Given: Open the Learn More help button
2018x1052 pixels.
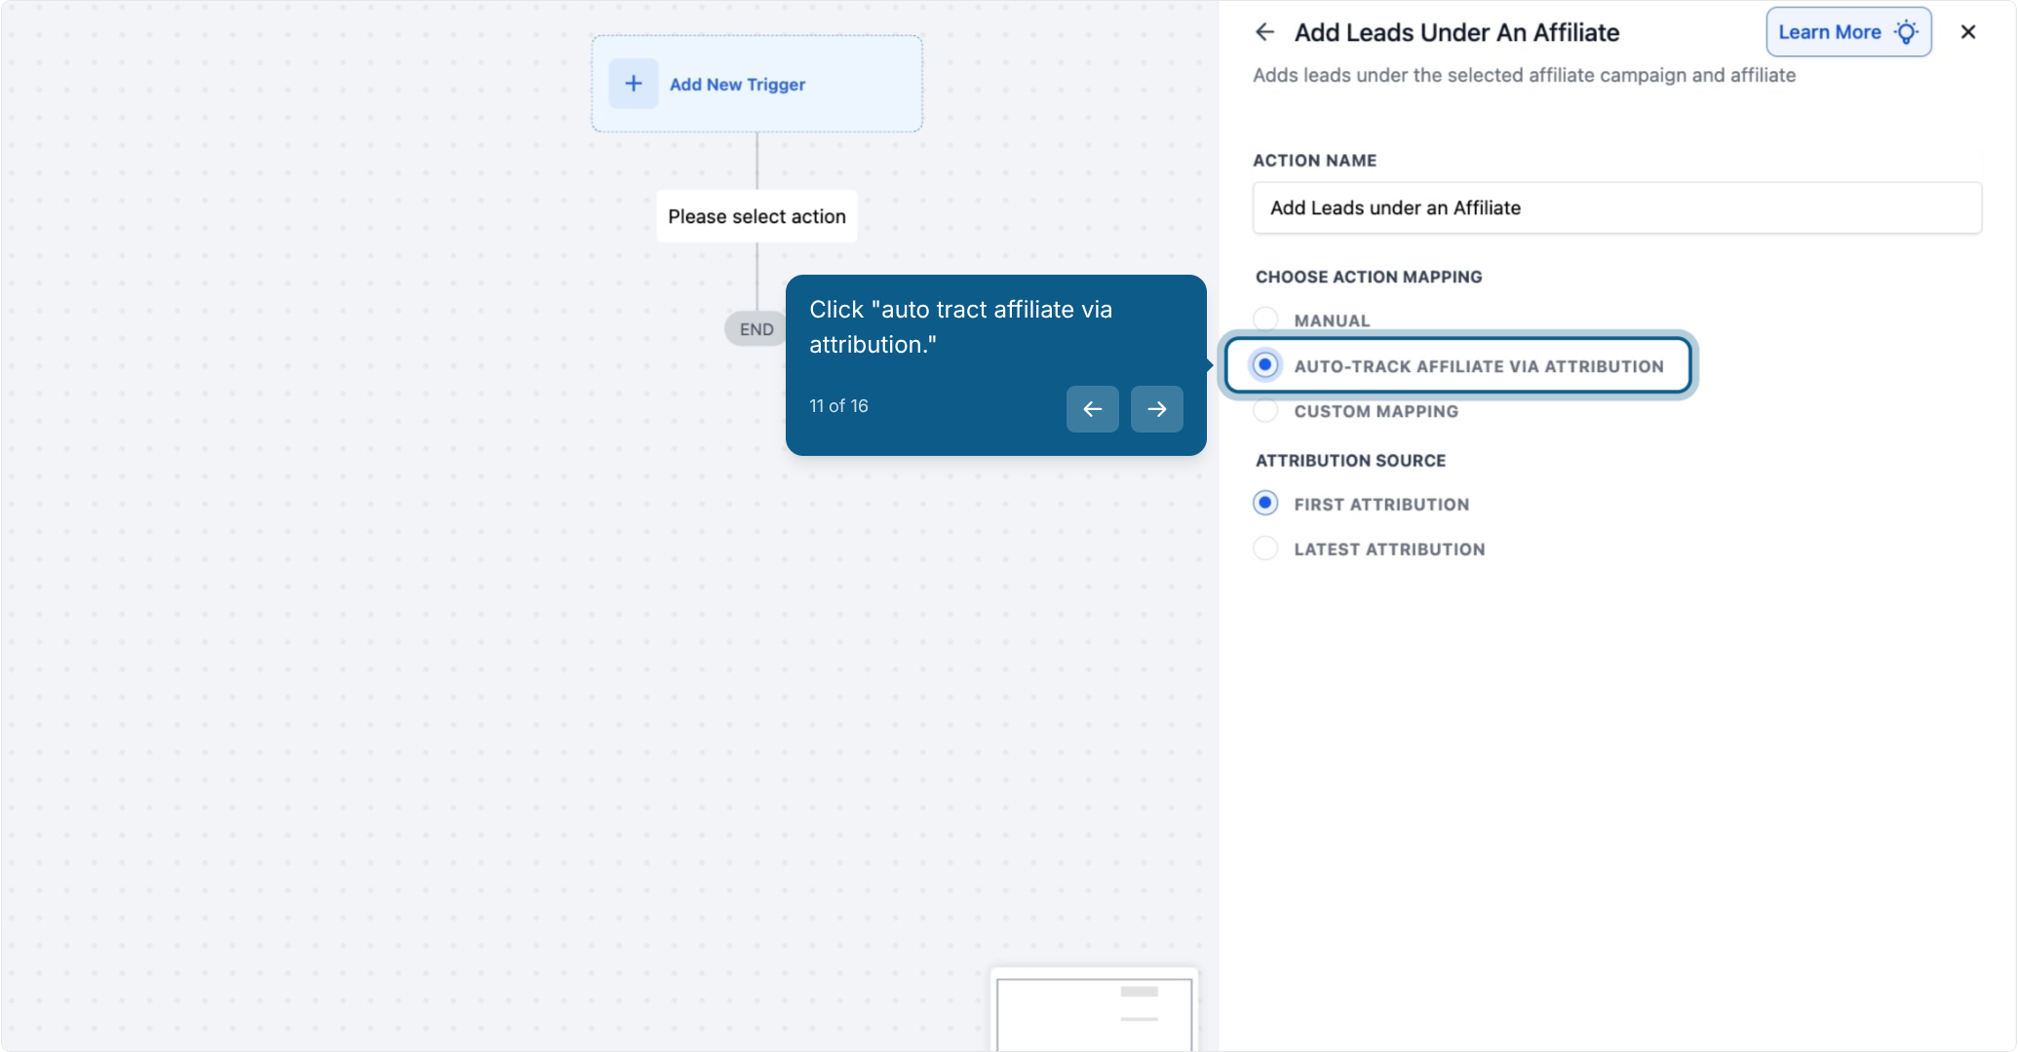Looking at the screenshot, I should coord(1848,32).
